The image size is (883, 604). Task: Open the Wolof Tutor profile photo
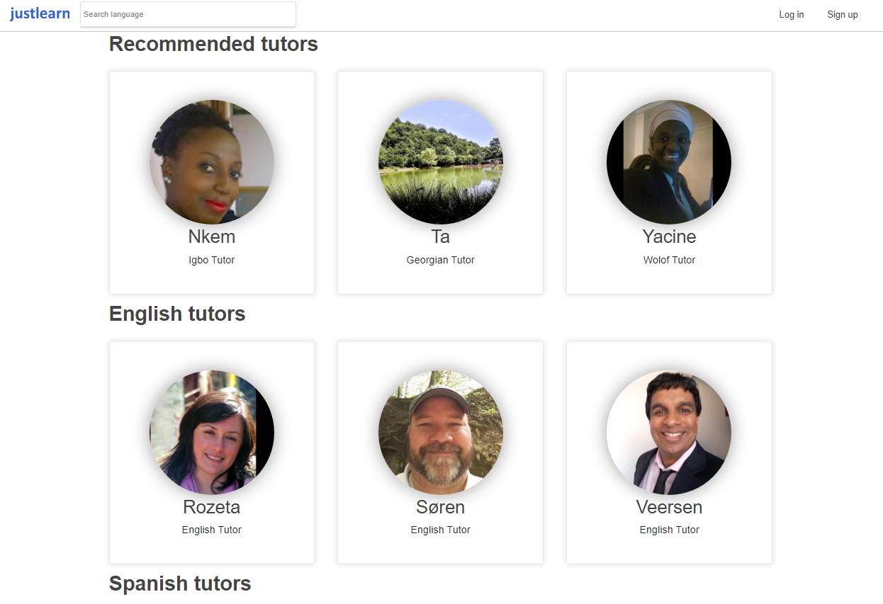click(x=669, y=162)
